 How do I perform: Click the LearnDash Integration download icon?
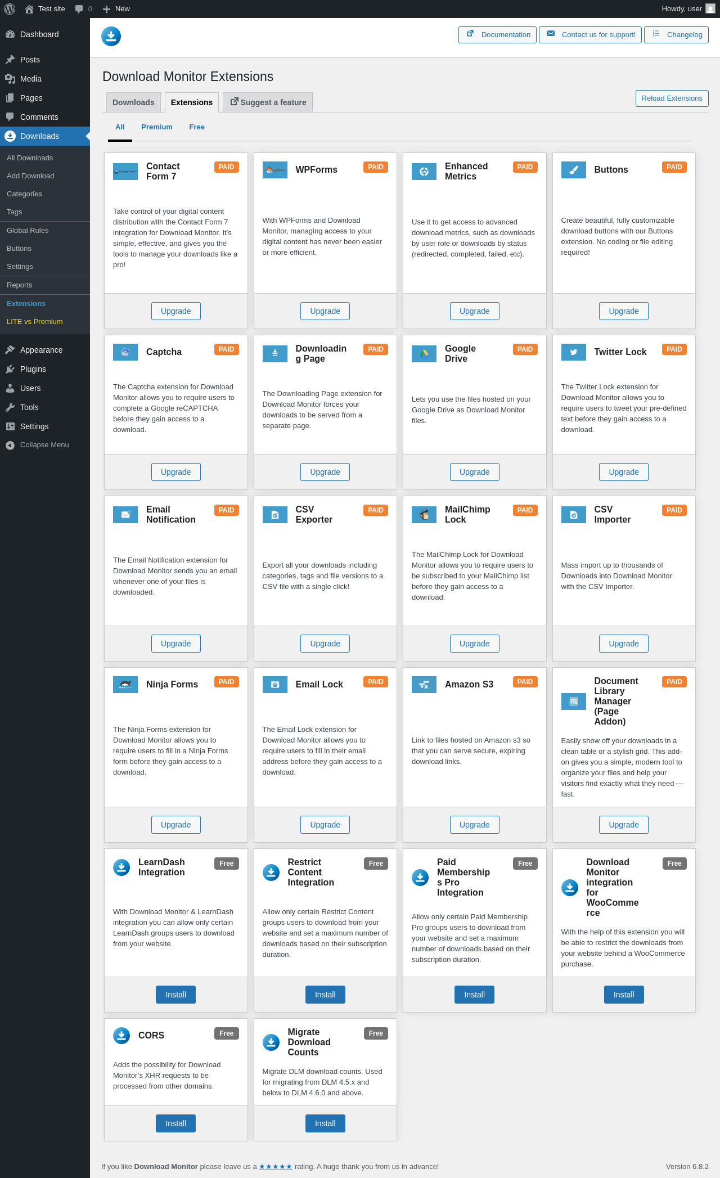click(x=121, y=867)
